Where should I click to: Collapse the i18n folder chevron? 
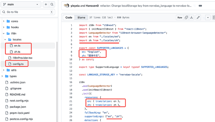pos(4,33)
